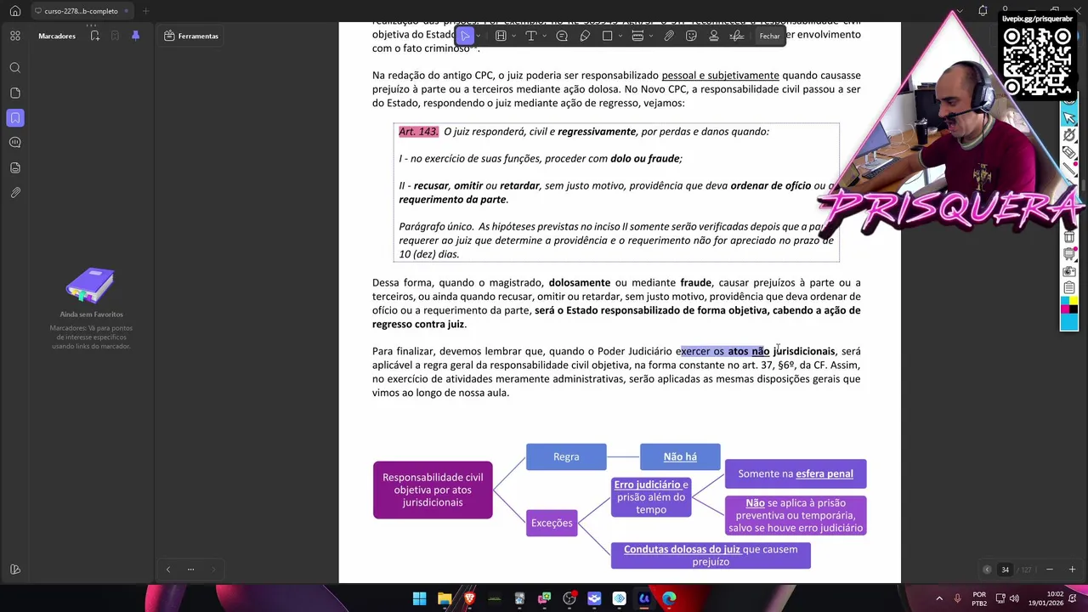The image size is (1088, 612).
Task: Select the text typewriter tool
Action: [530, 36]
